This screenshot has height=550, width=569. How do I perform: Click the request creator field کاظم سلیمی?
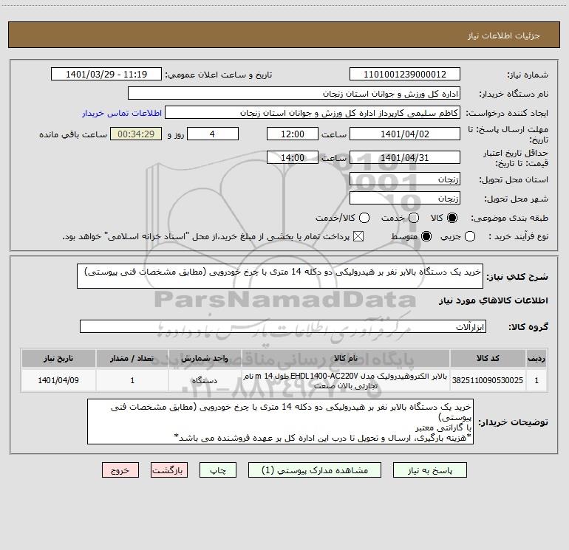coord(313,112)
